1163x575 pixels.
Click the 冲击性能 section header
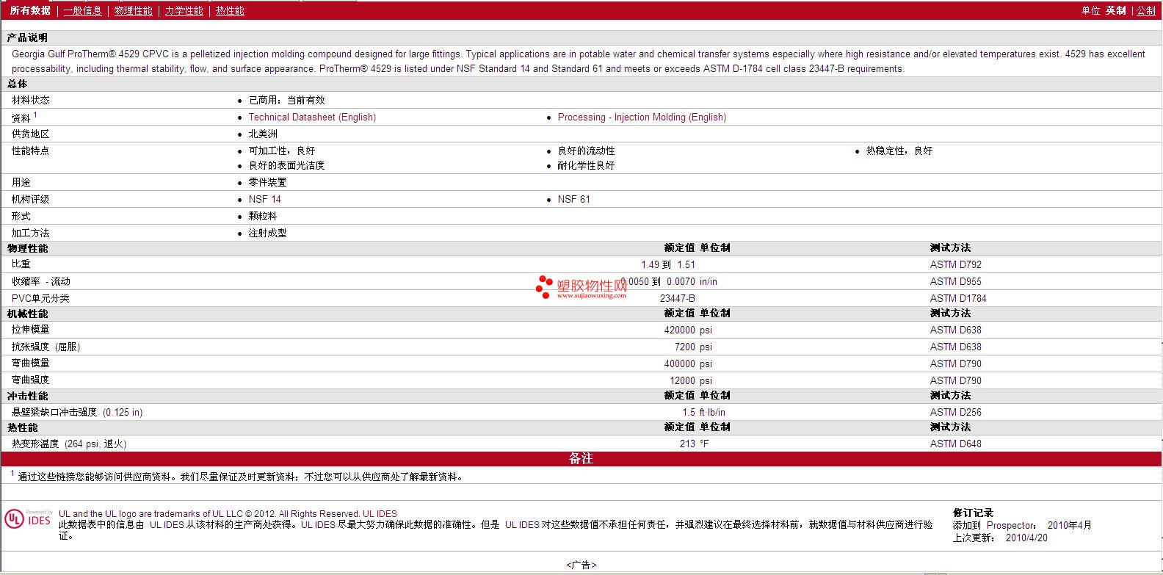[27, 396]
